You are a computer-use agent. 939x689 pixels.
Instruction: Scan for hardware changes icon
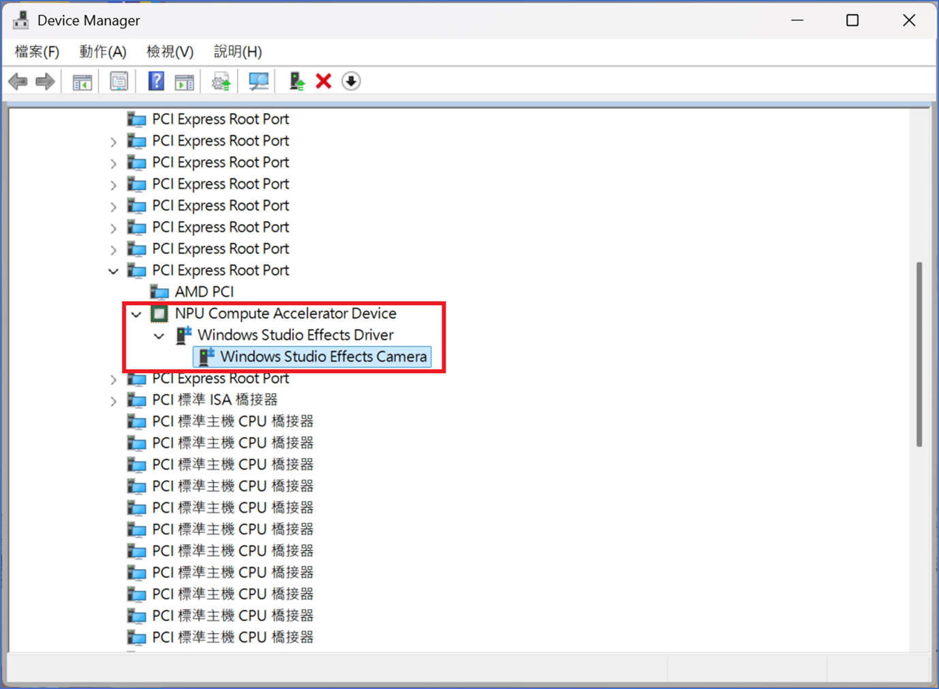click(258, 82)
